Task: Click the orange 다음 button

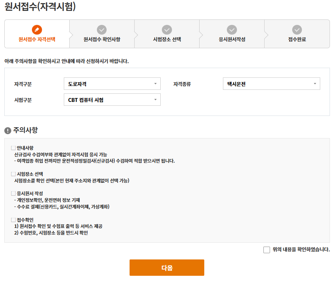Action: point(167,268)
